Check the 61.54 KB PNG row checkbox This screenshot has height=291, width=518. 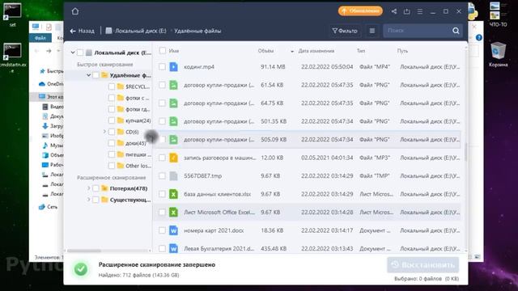162,85
